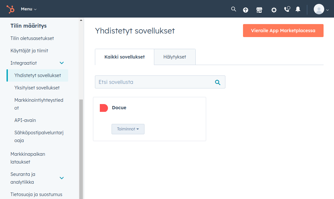The height and width of the screenshot is (199, 334).
Task: Open the Menu dropdown in top bar
Action: pyautogui.click(x=29, y=9)
